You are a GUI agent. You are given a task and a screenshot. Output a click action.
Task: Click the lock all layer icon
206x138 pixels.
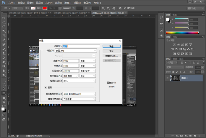tap(184, 72)
